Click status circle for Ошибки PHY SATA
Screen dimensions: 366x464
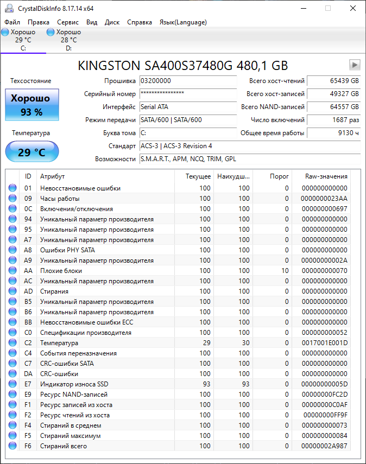(x=12, y=250)
